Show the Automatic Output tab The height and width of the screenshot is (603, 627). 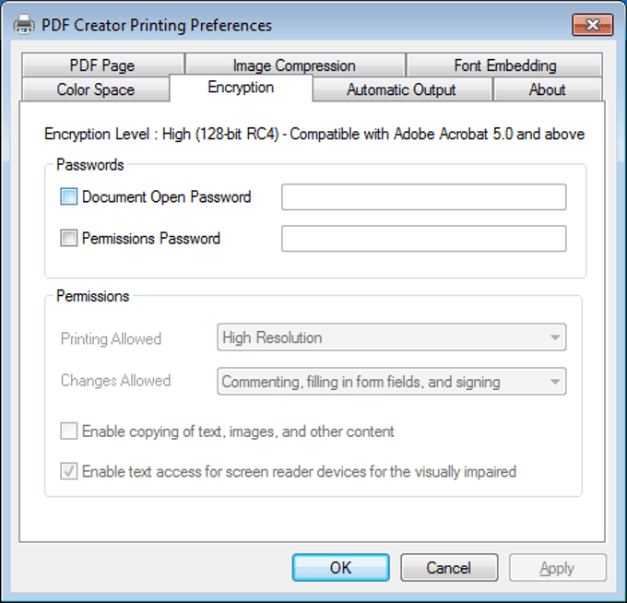tap(401, 89)
